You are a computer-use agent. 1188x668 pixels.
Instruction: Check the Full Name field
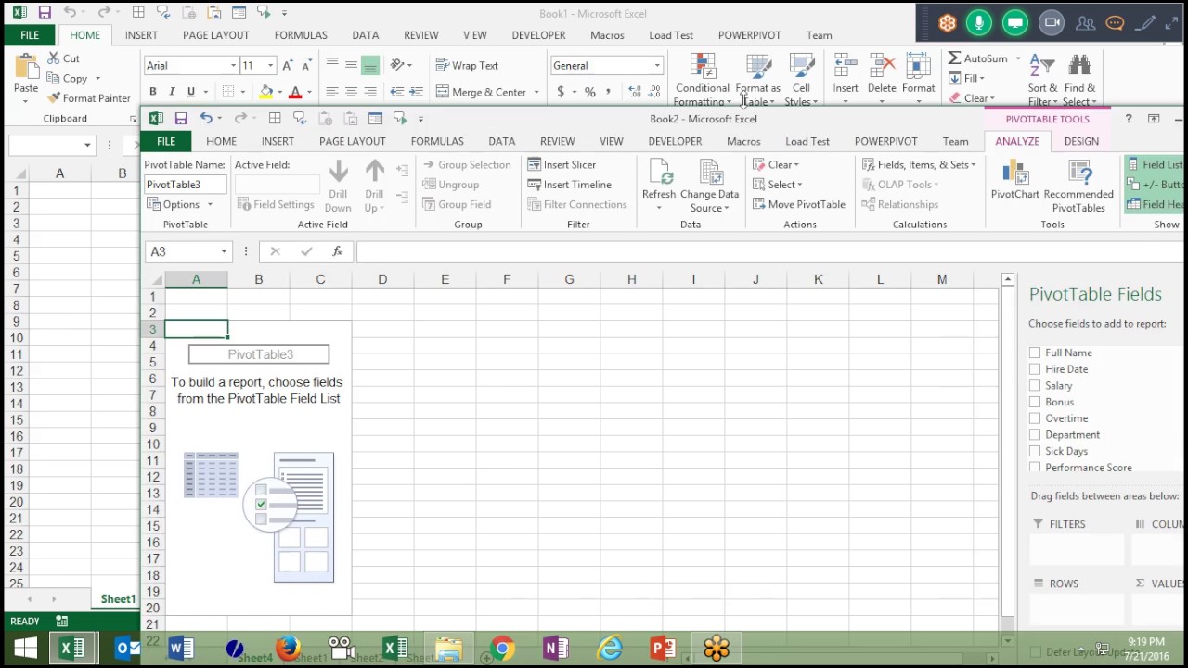point(1035,353)
